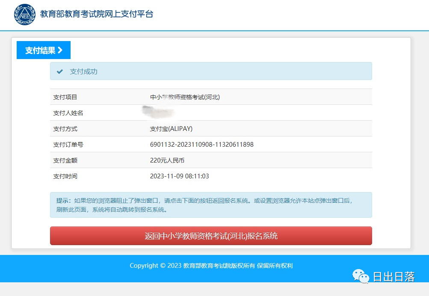The image size is (429, 296).
Task: Click the amount 220元人民币
Action: pos(167,160)
